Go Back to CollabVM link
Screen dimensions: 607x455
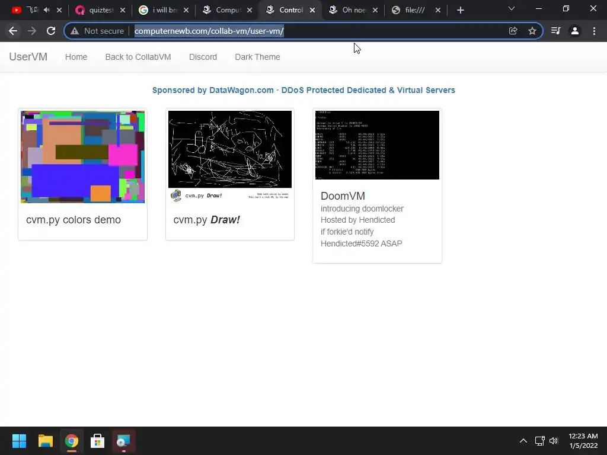[x=138, y=57]
